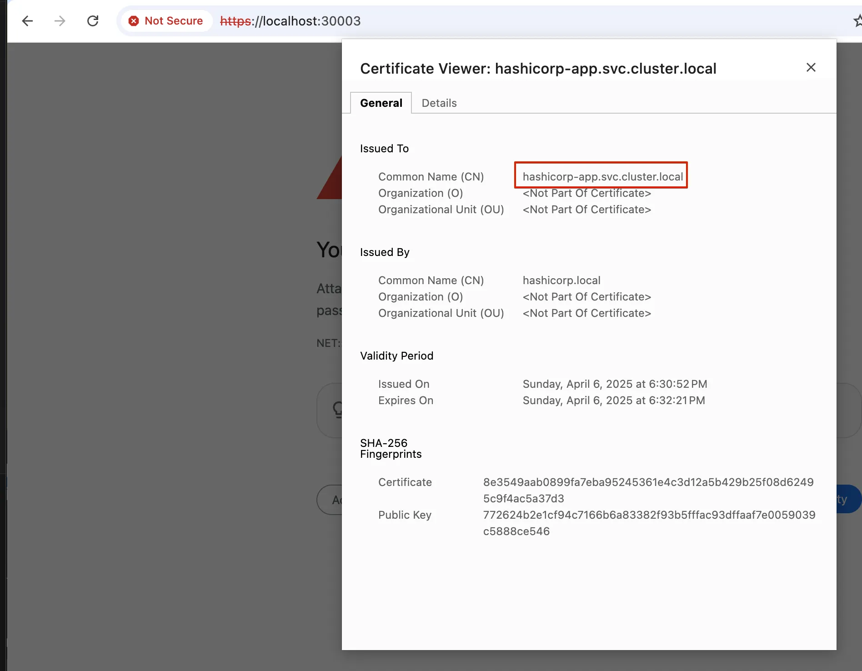Screen dimensions: 862x671
Task: Go forward using the browser forward arrow
Action: click(x=60, y=21)
